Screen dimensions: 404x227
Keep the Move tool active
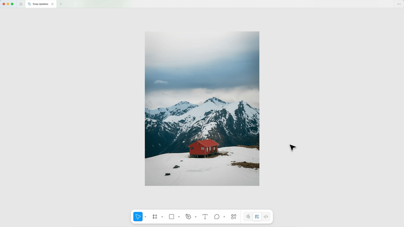click(138, 217)
